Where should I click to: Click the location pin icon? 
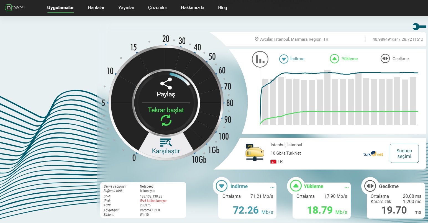[x=257, y=39]
